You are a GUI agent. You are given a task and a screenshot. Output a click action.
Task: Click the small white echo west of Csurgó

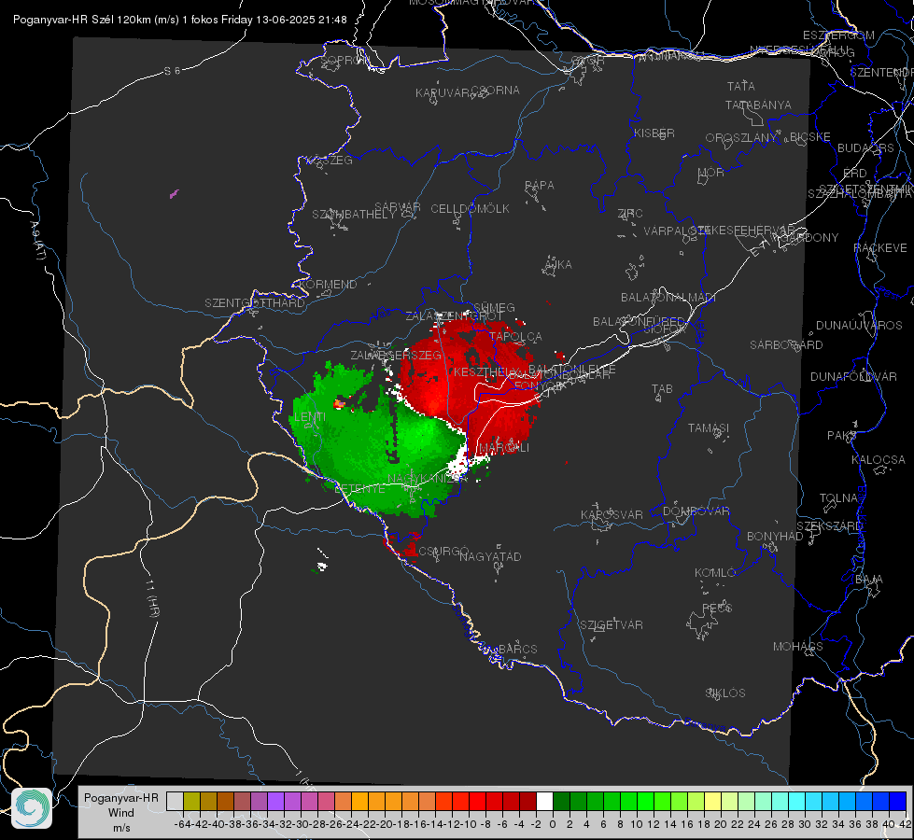pos(322,565)
